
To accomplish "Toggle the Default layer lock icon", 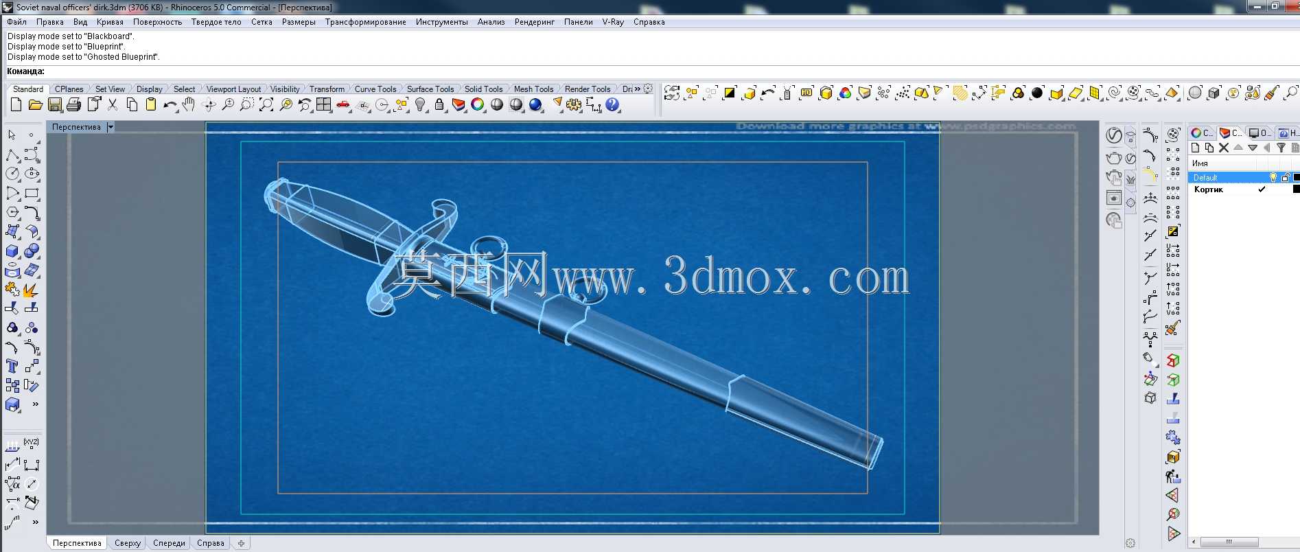I will tap(1286, 177).
